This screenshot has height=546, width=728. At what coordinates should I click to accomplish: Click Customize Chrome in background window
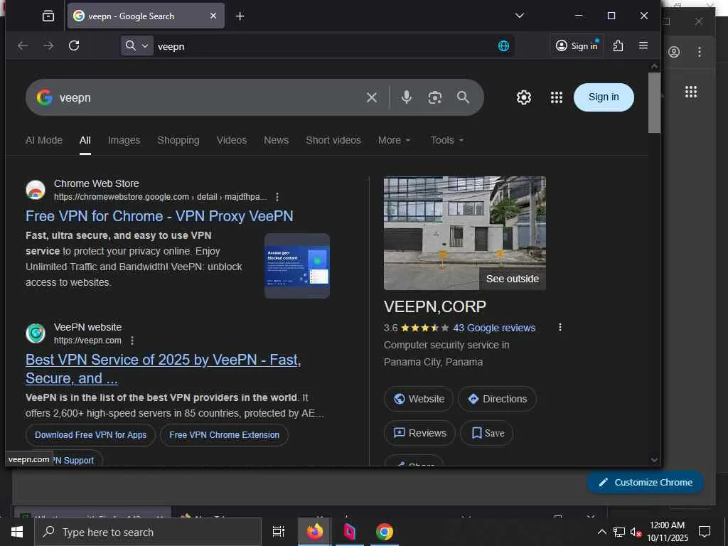tap(646, 483)
